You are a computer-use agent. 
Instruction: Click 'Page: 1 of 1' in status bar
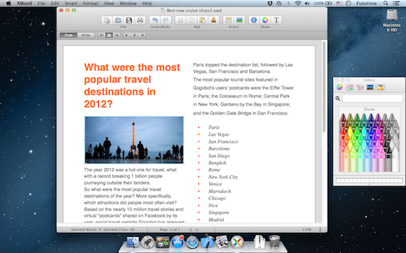[x=170, y=229]
